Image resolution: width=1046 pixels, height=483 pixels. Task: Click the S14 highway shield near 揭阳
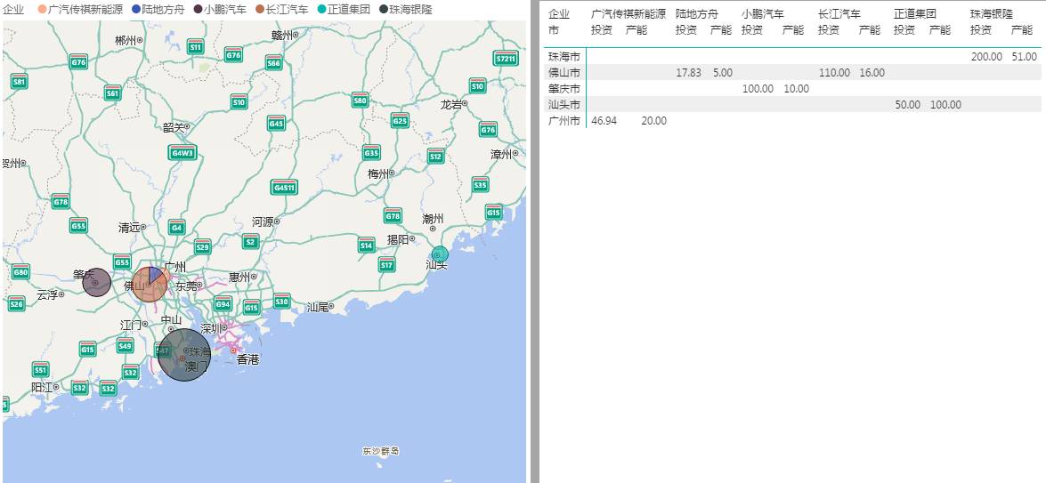pos(366,245)
